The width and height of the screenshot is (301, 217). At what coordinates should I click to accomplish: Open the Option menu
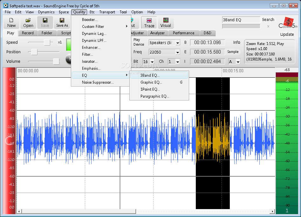[x=137, y=12]
